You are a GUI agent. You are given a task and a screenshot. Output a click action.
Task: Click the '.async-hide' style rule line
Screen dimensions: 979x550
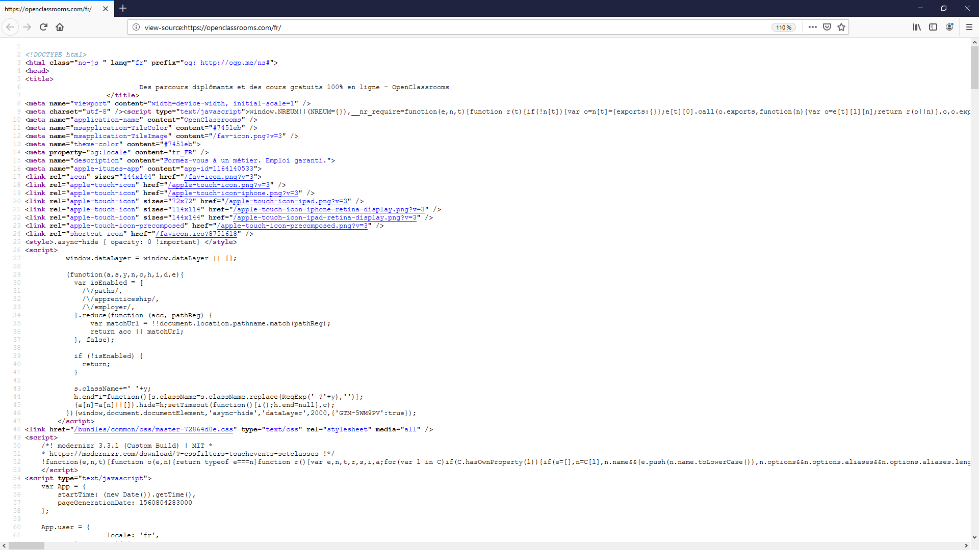(x=131, y=242)
